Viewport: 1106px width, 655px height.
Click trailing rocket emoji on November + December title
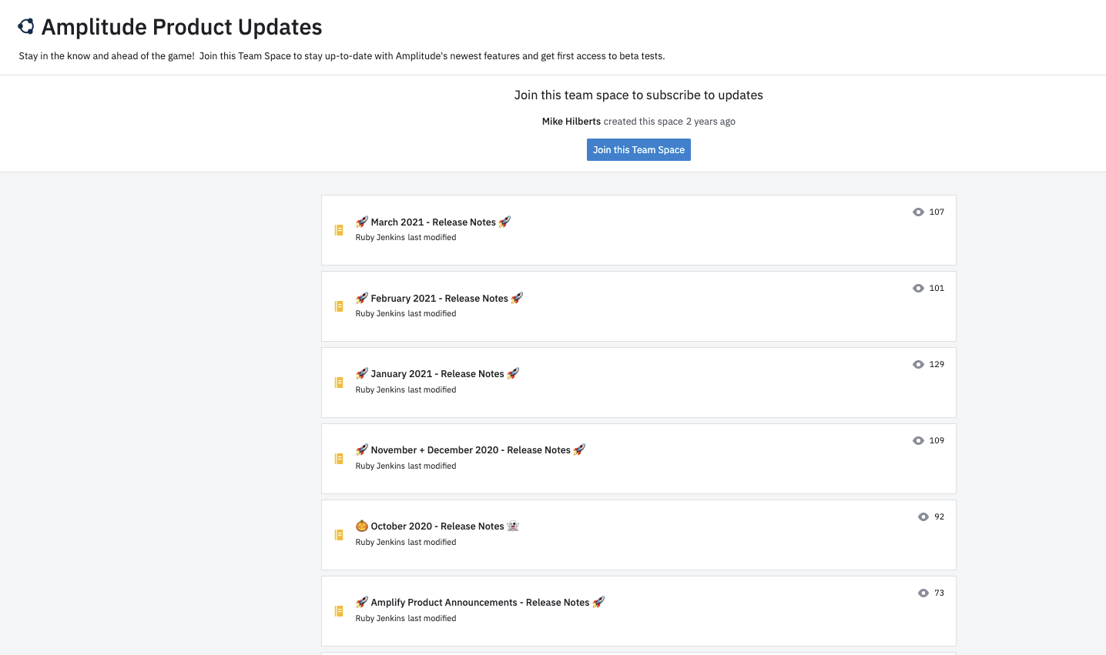pos(579,450)
